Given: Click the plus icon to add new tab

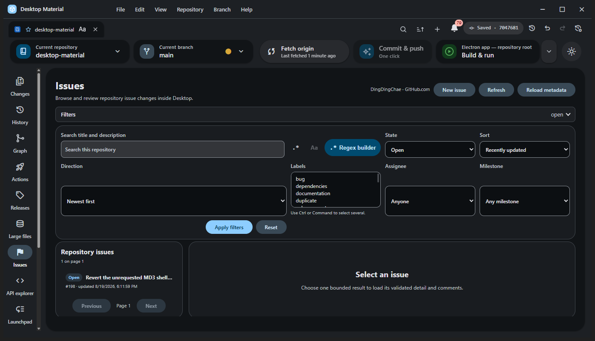Looking at the screenshot, I should (x=437, y=29).
